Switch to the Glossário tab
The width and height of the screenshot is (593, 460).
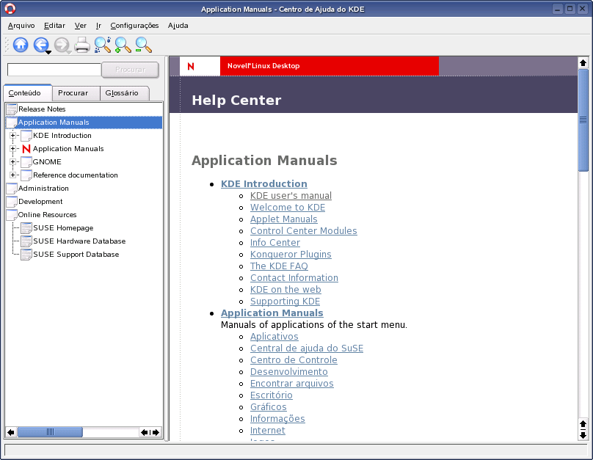click(x=125, y=93)
